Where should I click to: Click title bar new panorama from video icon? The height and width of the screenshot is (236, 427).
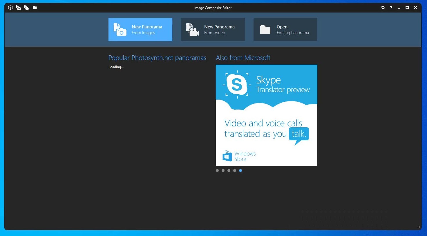tap(27, 8)
